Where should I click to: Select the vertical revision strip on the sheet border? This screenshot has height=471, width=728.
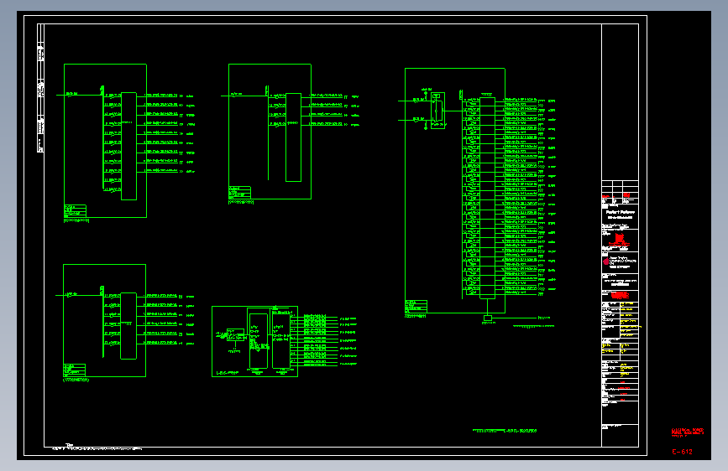pos(40,88)
